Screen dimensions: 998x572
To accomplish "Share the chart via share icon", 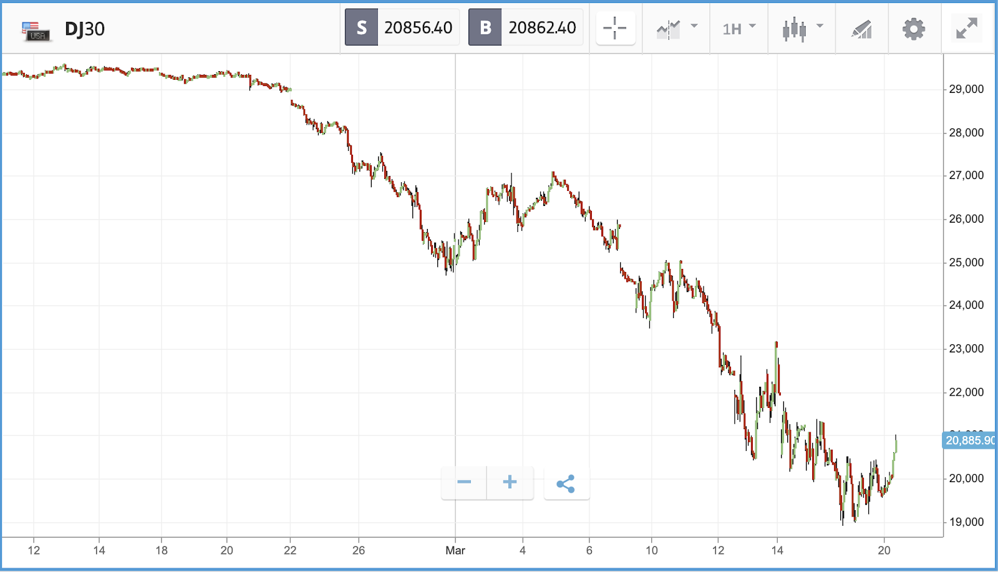I will click(566, 483).
